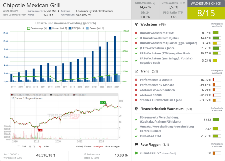Click red X beside Abstand 52-Wochenhoch
The image size is (225, 161).
tap(136, 90)
